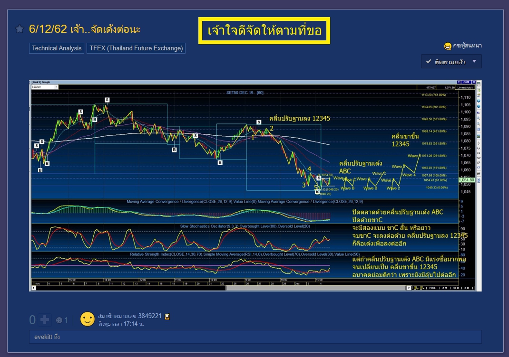Click the %P icon in chart sidebar
This screenshot has height=357, width=509.
(x=479, y=158)
